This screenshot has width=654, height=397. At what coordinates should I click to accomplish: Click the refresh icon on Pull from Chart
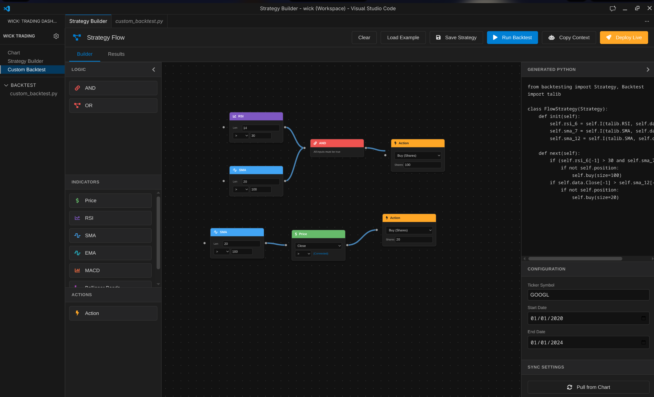click(x=570, y=387)
